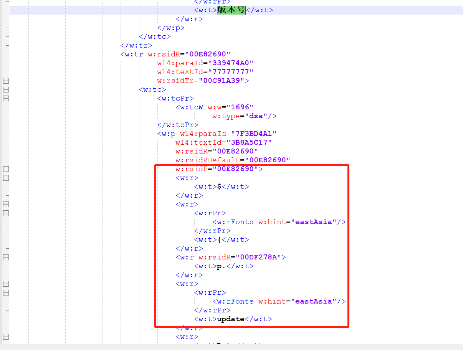Image resolution: width=463 pixels, height=350 pixels.
Task: Collapse the <w:rPr> run-properties fold marker
Action: coord(5,213)
